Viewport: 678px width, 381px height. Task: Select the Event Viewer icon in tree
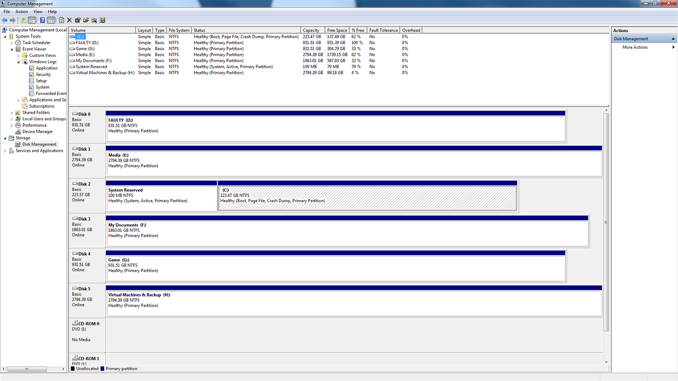pos(18,49)
